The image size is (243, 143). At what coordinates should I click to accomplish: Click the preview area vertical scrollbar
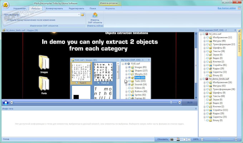196,65
